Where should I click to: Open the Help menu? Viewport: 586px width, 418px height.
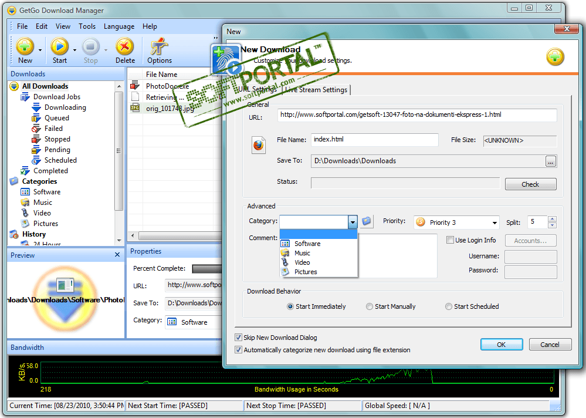(x=150, y=26)
